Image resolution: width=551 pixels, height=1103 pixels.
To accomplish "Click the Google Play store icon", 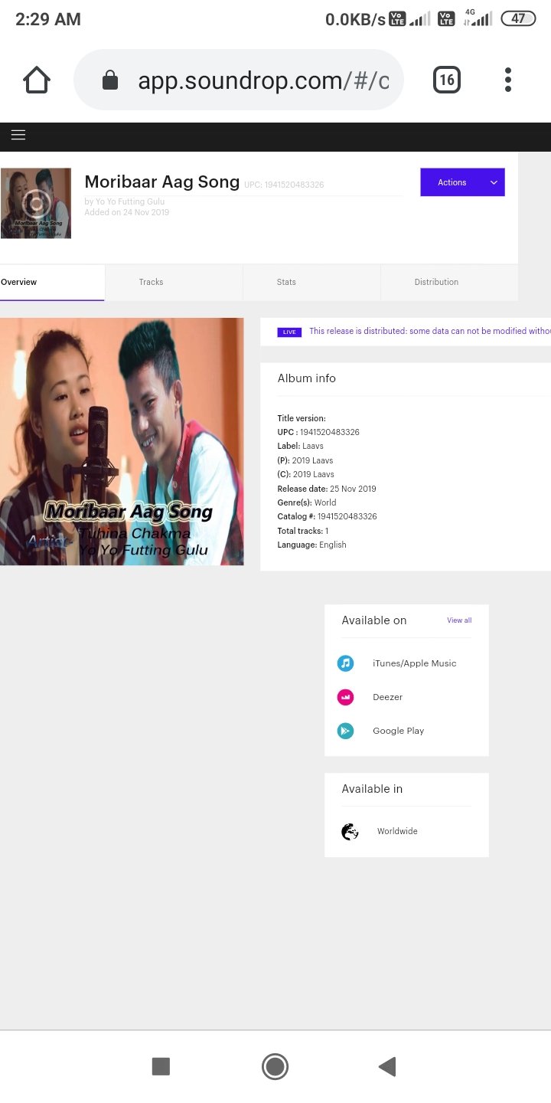I will (x=346, y=731).
